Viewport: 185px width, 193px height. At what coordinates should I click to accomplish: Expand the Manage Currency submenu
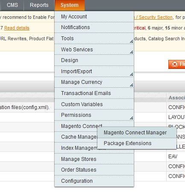pos(94,82)
